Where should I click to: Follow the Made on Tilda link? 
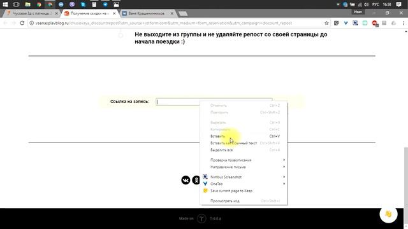[x=200, y=219]
